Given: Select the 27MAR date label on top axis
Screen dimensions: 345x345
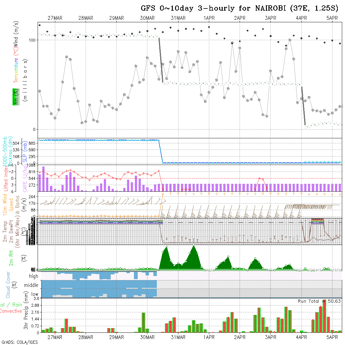Looking at the screenshot, I should coord(55,18).
